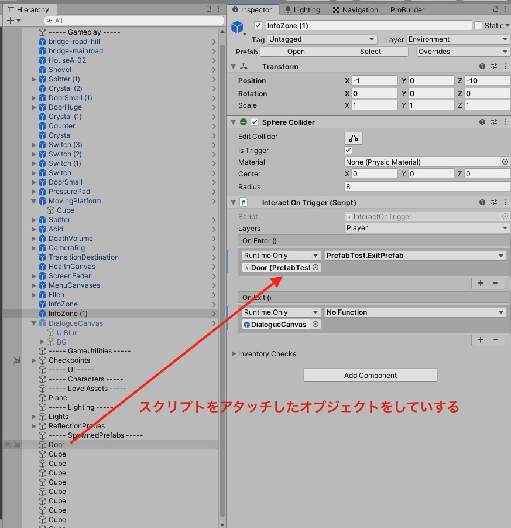Enable the Static checkbox

(x=478, y=26)
